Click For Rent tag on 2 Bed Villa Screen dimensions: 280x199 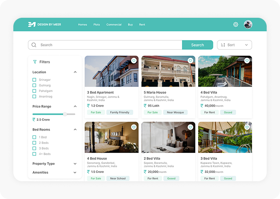pos(153,178)
